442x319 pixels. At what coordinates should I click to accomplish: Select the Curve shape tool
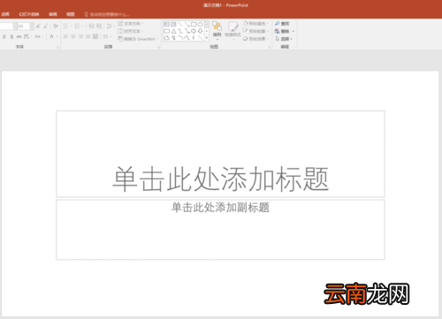[187, 38]
